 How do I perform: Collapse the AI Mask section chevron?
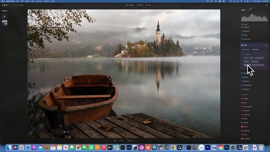pos(244,54)
